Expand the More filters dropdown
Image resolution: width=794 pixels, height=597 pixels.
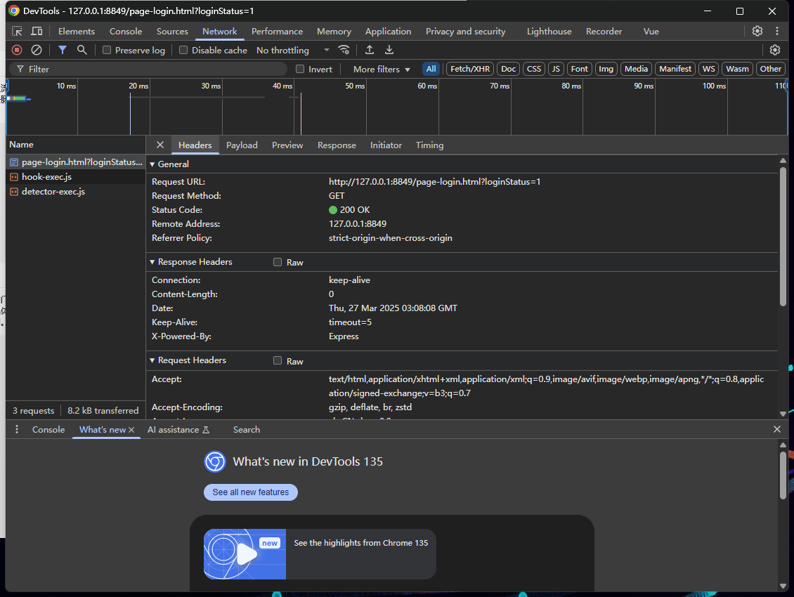[x=382, y=69]
